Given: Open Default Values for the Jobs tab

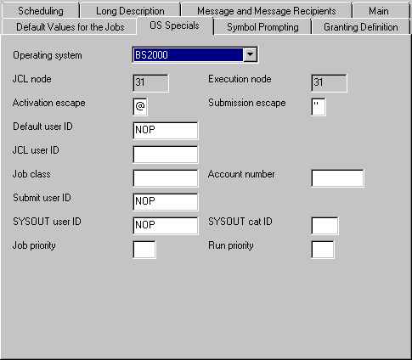Looking at the screenshot, I should click(x=70, y=27).
